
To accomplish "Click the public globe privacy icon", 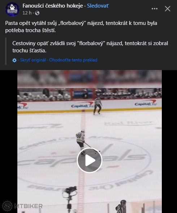I will [37, 13].
